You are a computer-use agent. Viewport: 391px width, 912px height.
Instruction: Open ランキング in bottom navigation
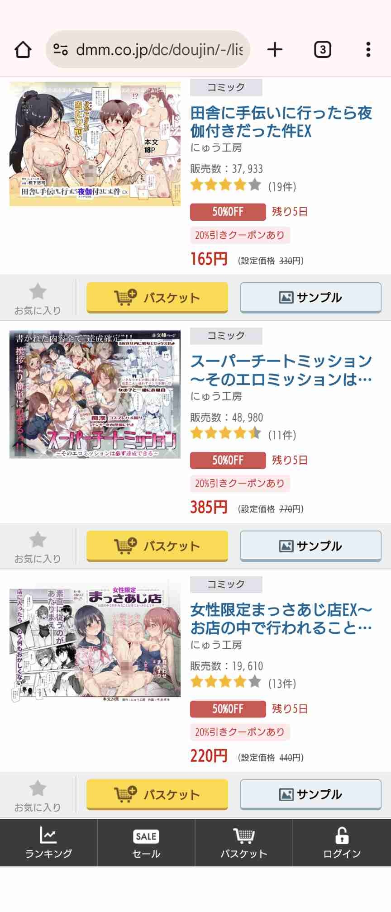pos(48,842)
